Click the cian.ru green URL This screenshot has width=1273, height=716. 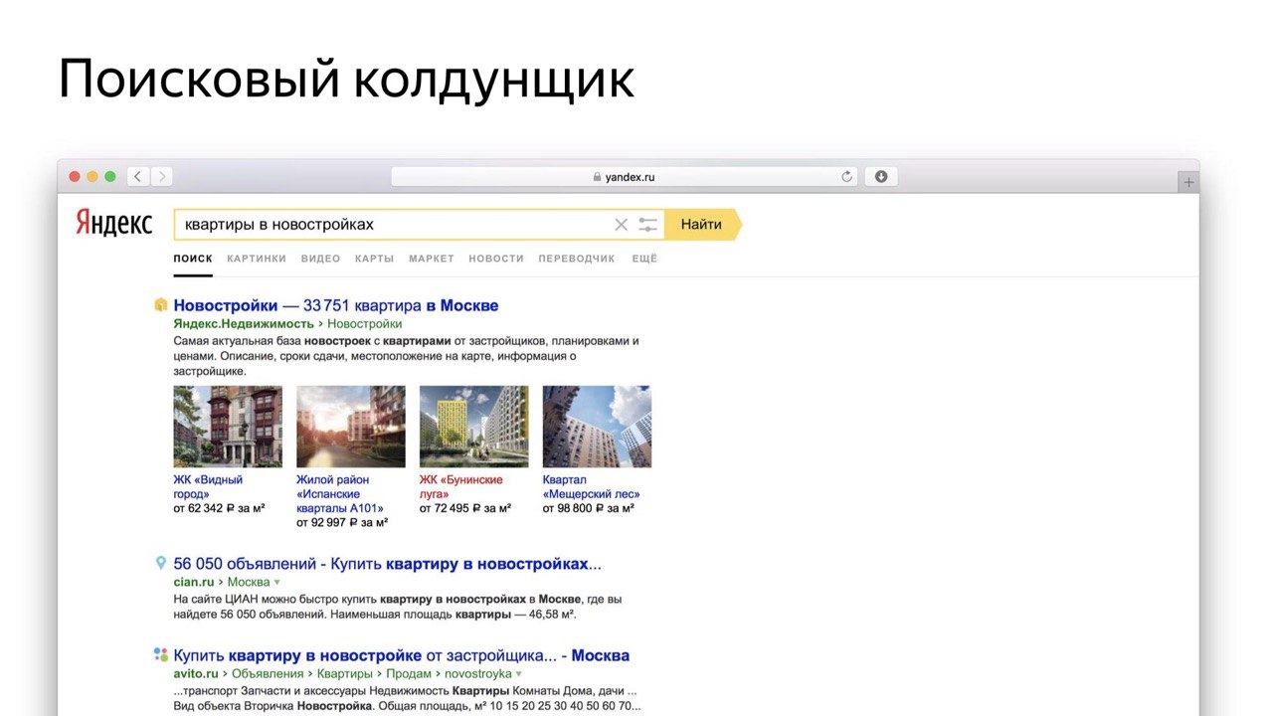click(x=194, y=582)
